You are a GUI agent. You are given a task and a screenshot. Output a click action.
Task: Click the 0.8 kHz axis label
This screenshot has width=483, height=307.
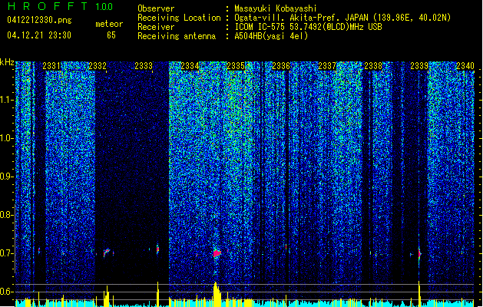pyautogui.click(x=6, y=215)
